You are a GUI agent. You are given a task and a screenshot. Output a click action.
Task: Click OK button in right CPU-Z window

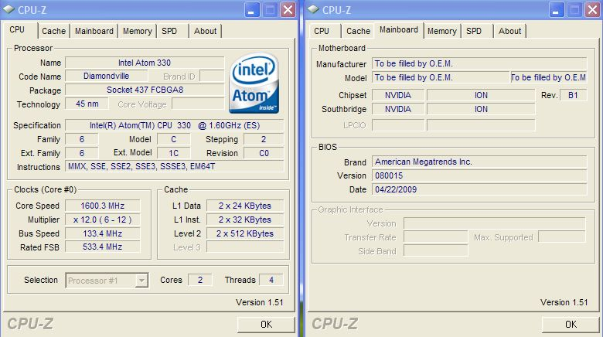pos(571,325)
